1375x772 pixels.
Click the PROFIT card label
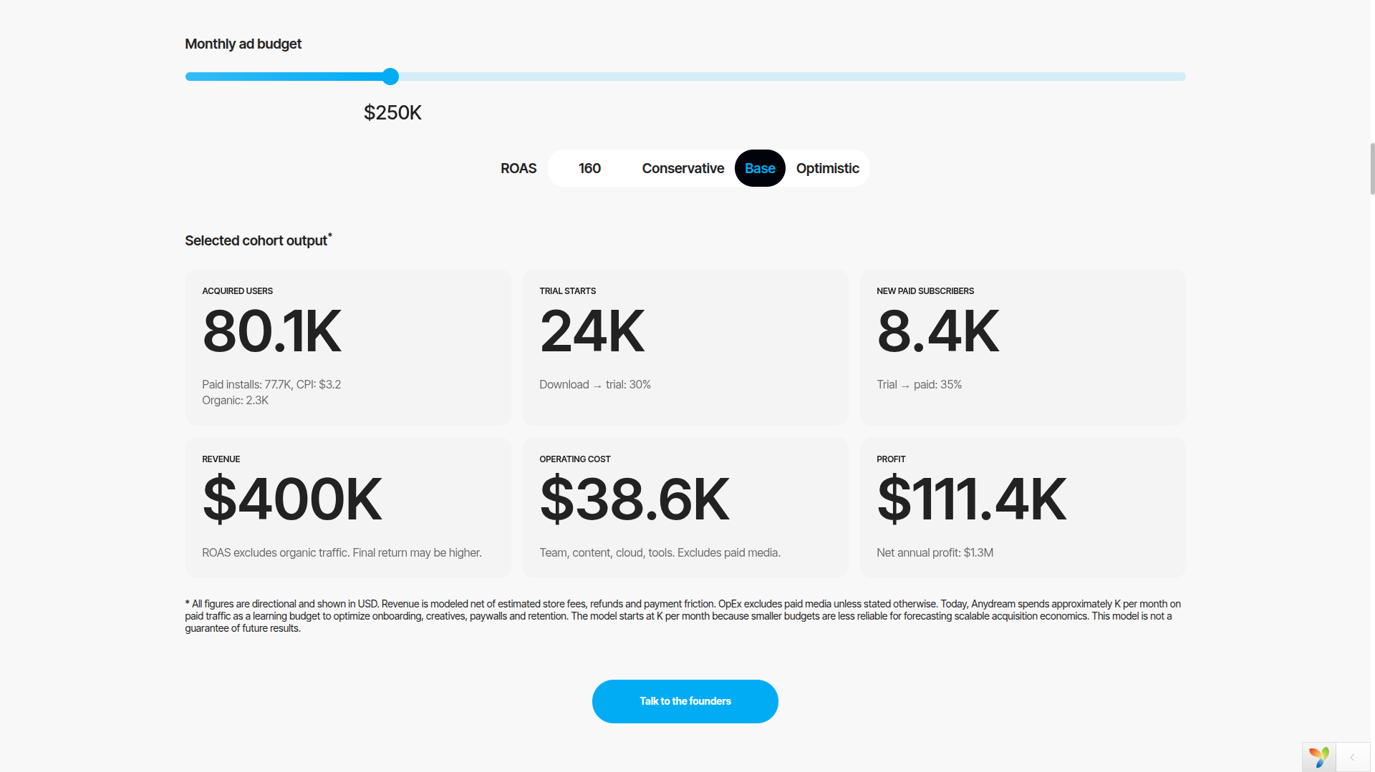[x=891, y=459]
